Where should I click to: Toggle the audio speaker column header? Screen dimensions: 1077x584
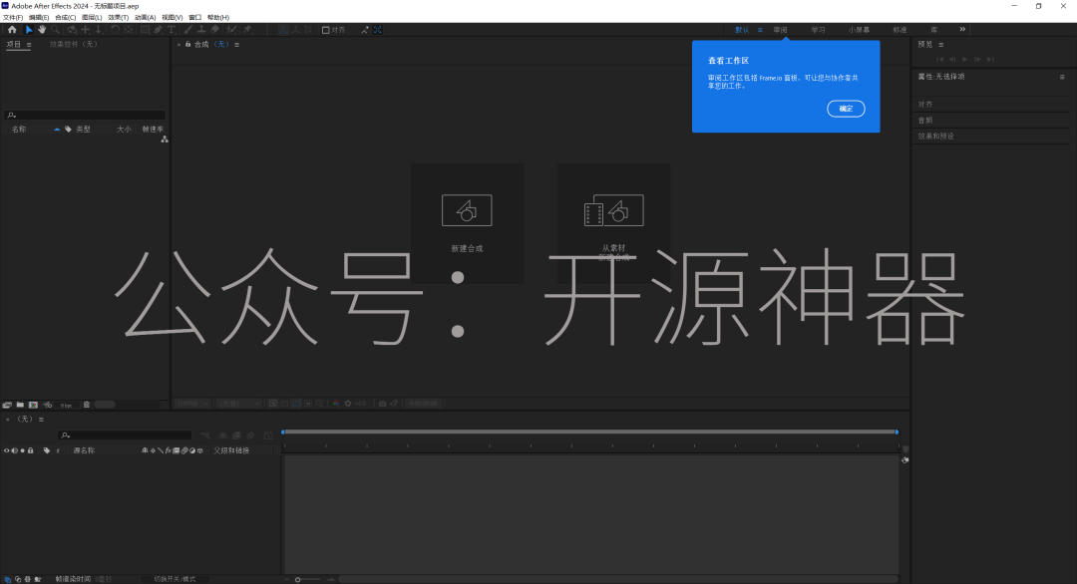tap(14, 450)
